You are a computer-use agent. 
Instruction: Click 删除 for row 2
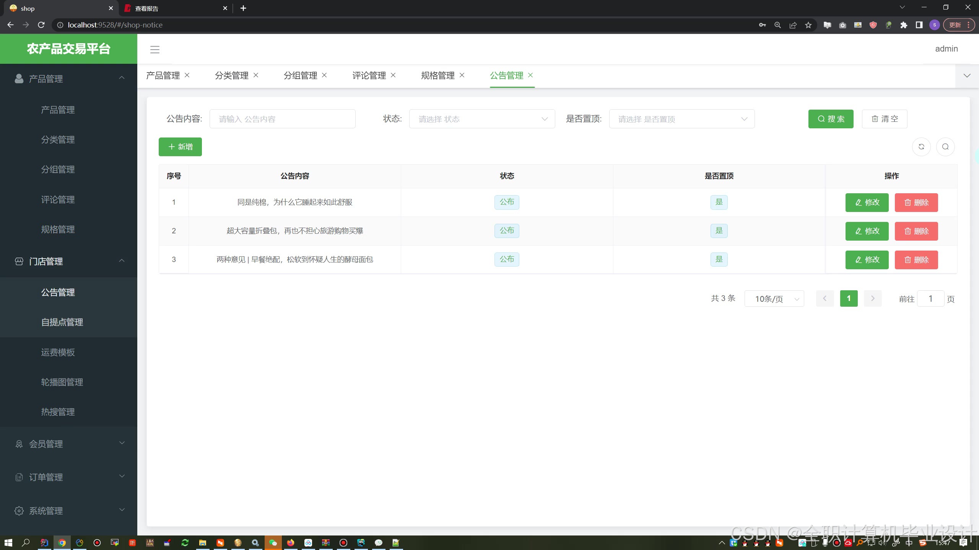(x=916, y=231)
